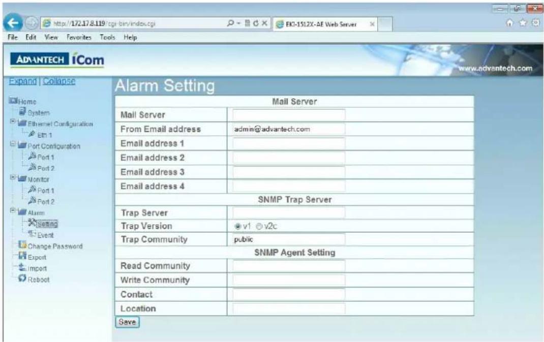Click the browser Back arrow button
544x342 pixels.
point(13,23)
